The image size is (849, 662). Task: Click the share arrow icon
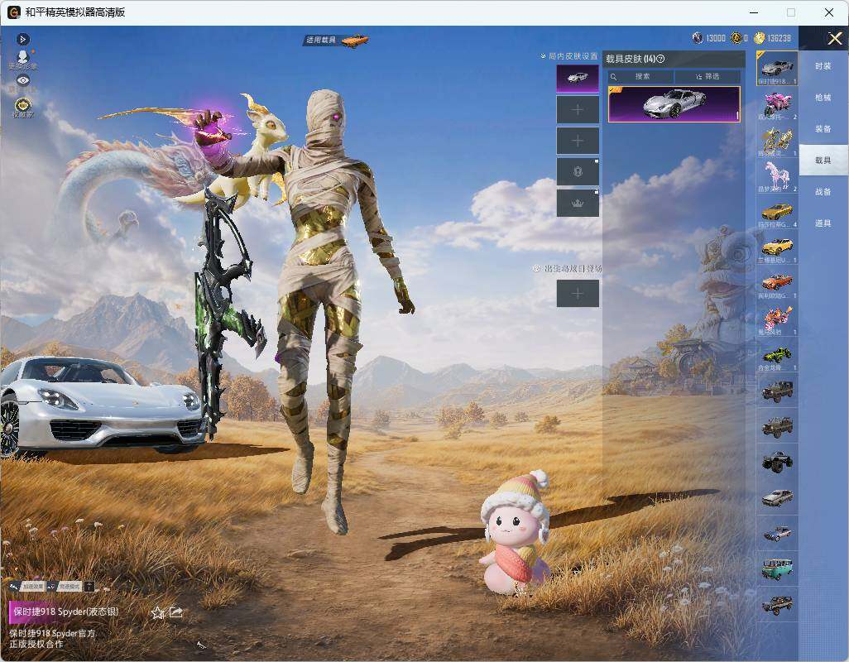[x=176, y=612]
